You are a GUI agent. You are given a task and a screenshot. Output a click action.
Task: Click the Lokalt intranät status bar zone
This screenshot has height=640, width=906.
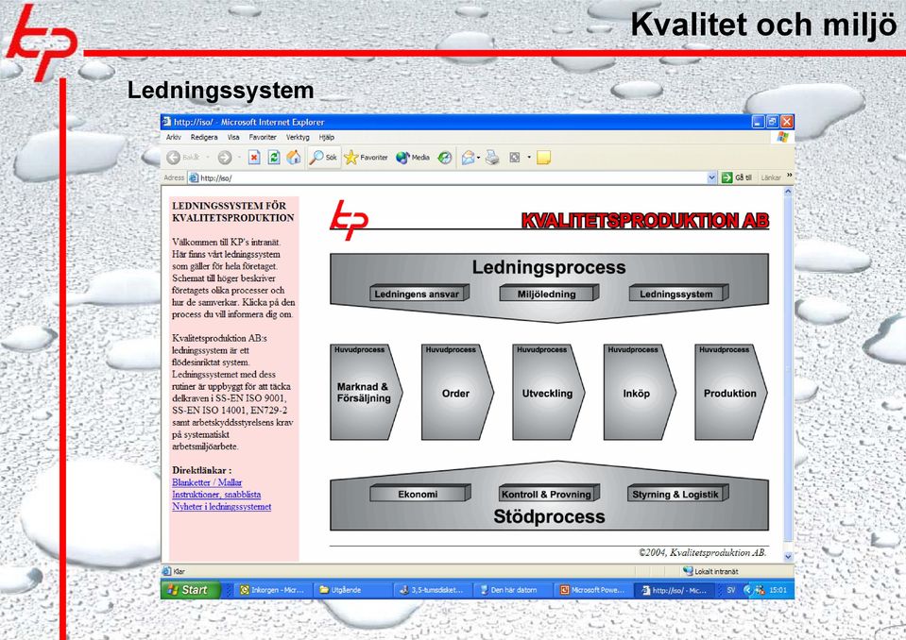711,571
